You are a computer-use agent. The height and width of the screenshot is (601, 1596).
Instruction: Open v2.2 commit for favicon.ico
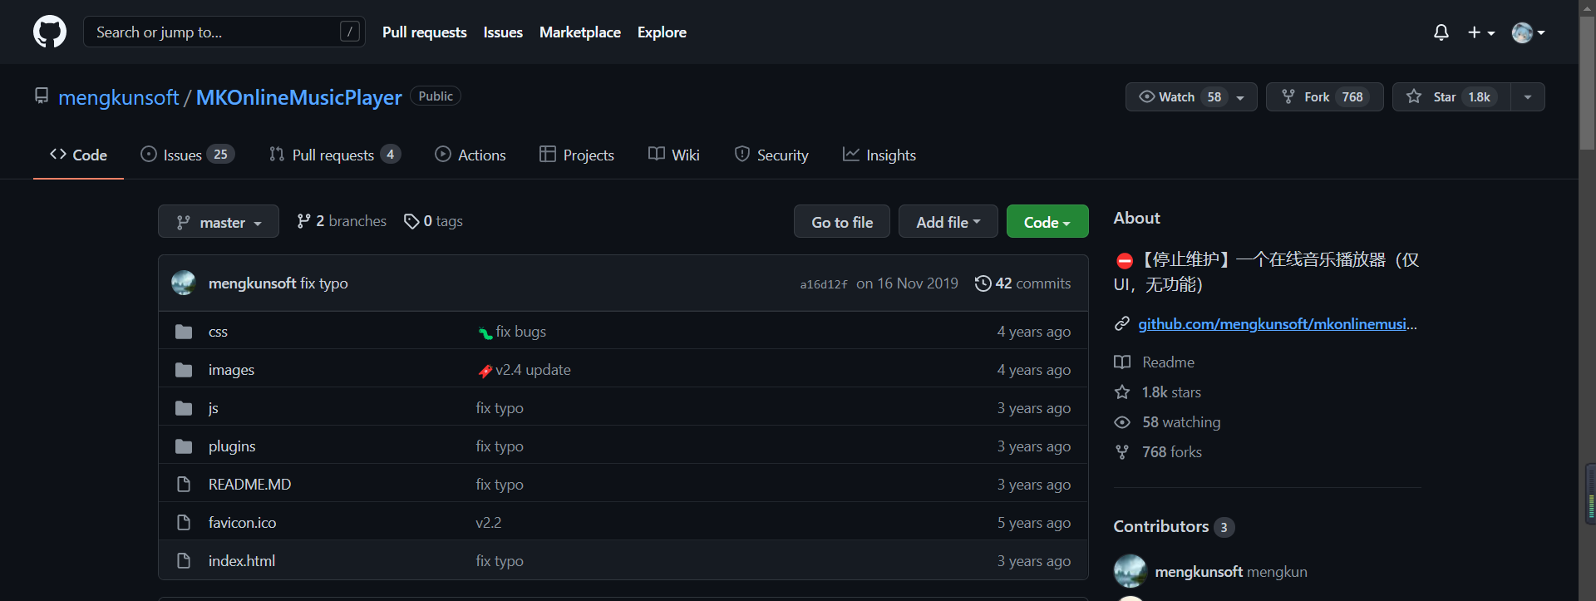pos(489,523)
